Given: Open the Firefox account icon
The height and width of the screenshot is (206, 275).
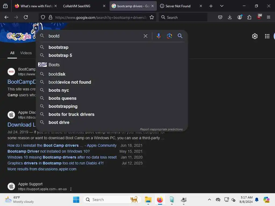Looking at the screenshot, I should pos(240,17).
